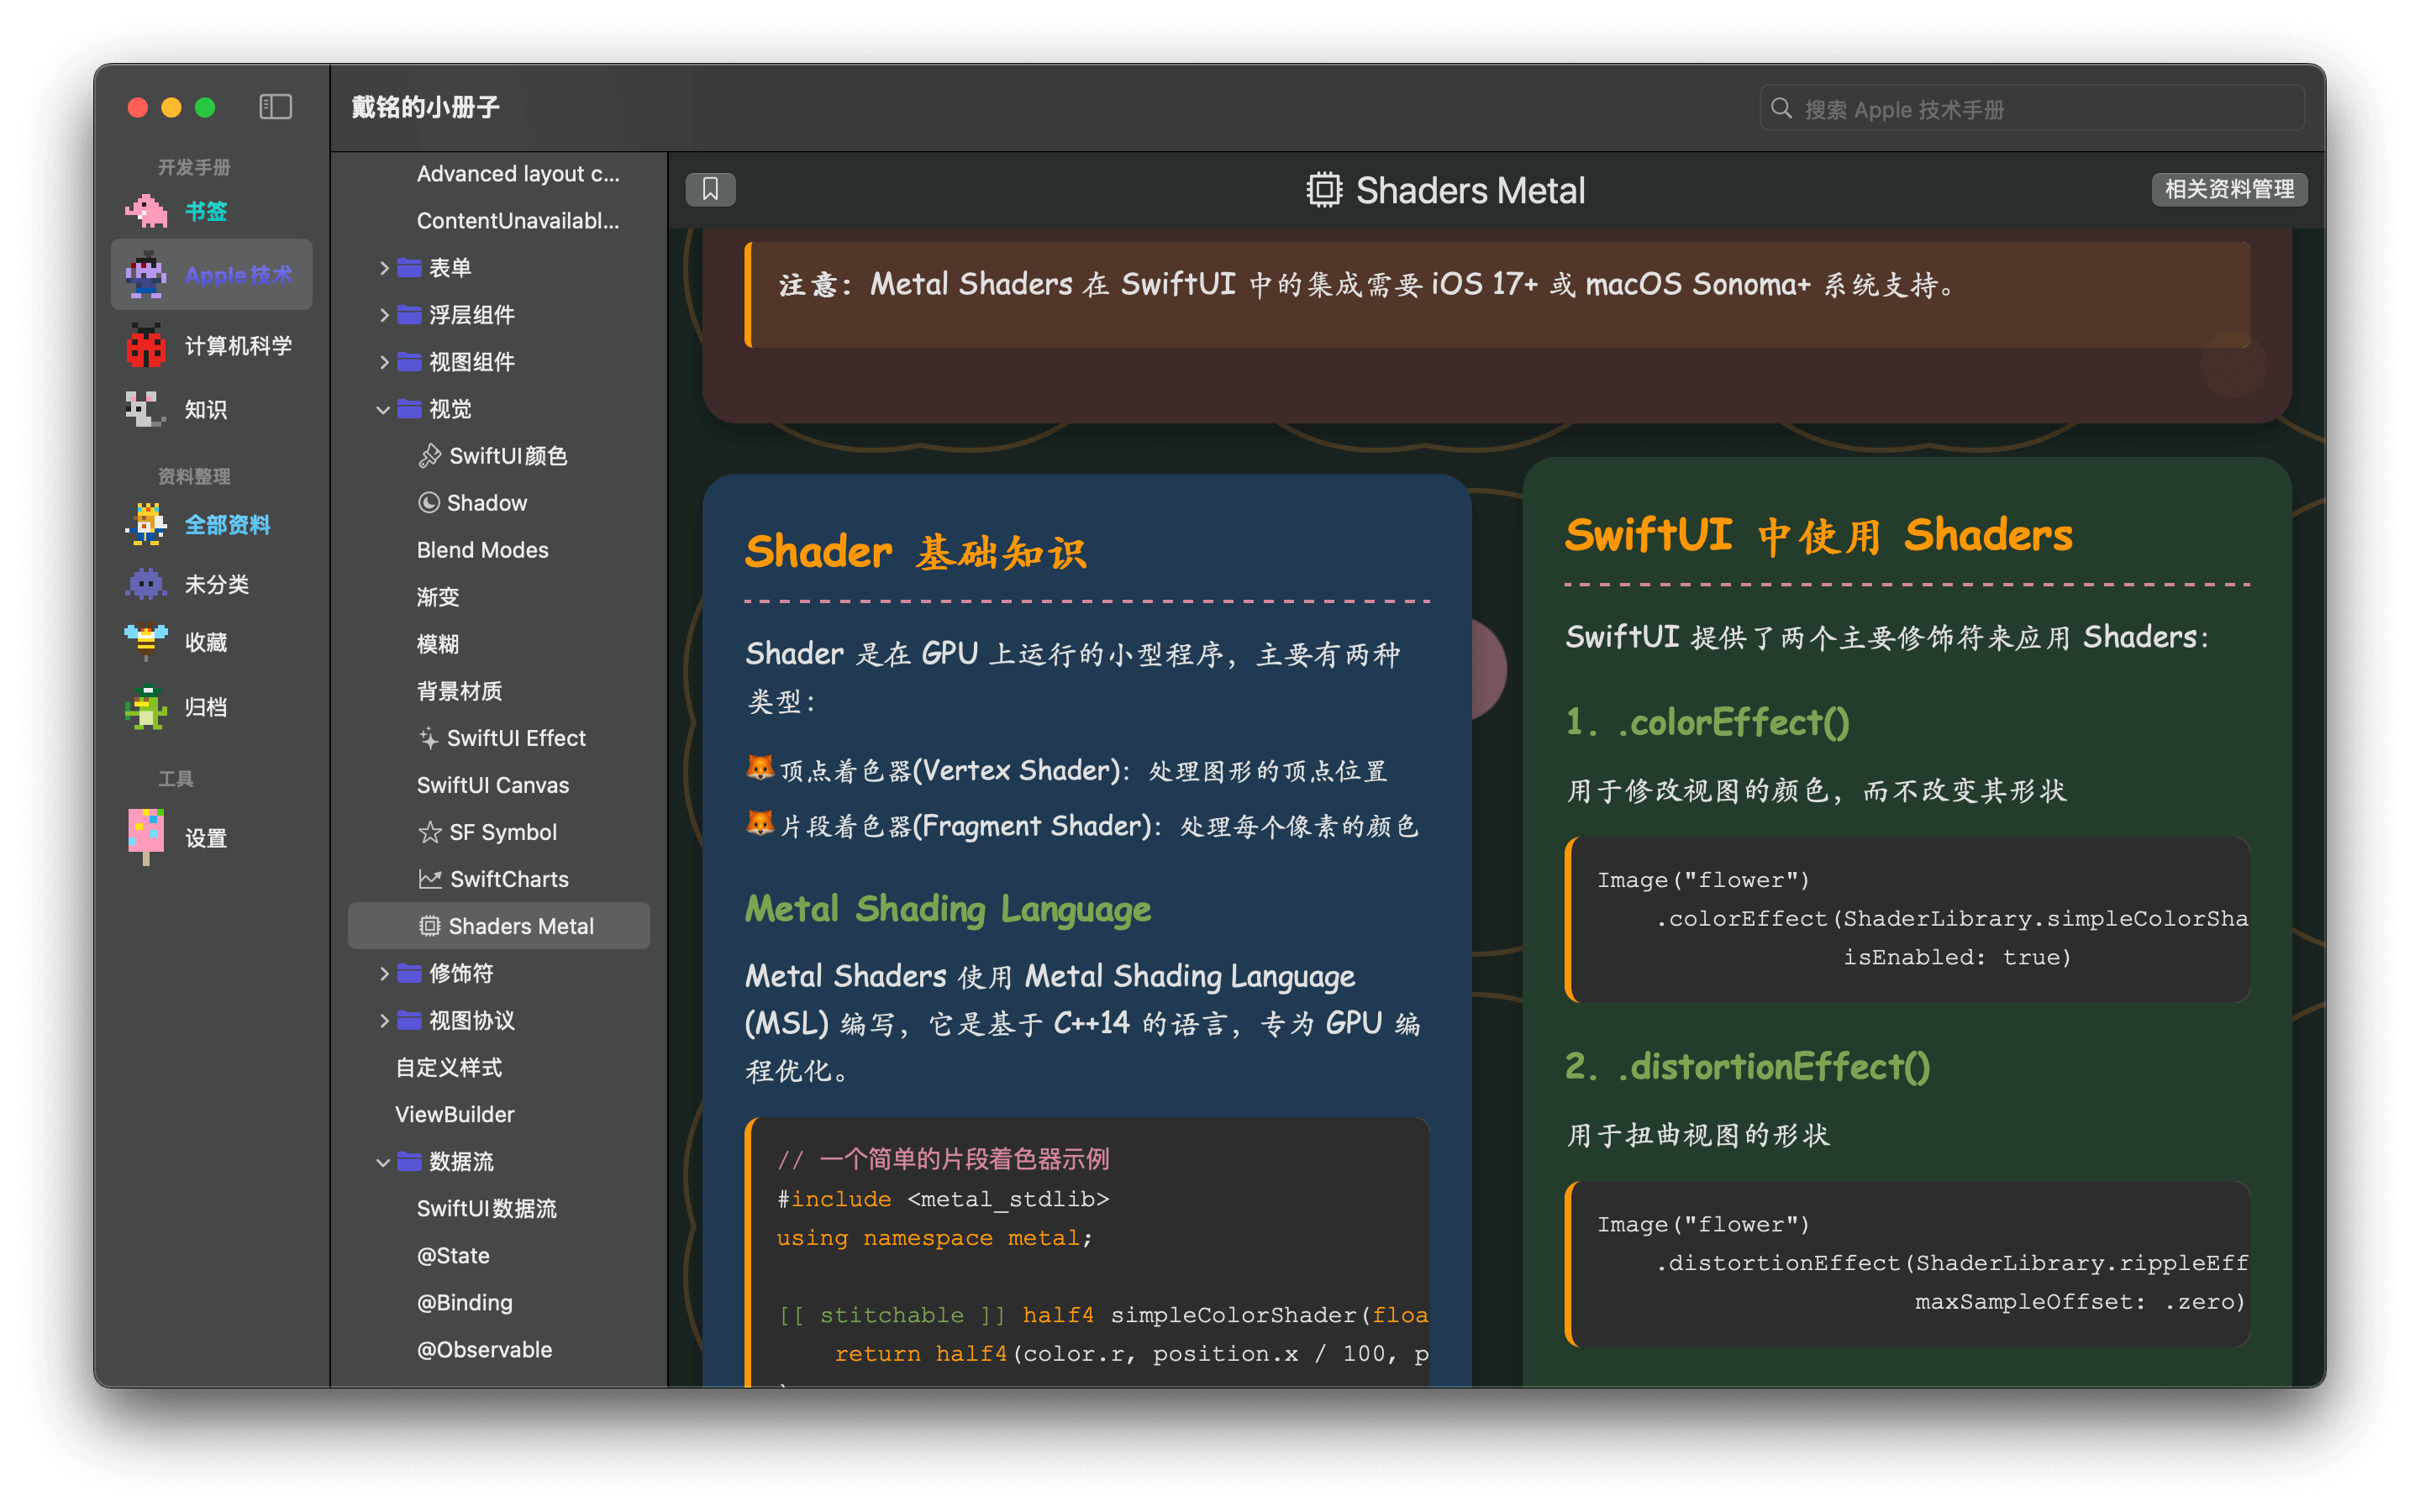The height and width of the screenshot is (1512, 2420).
Task: Open the Apple技术 section icon
Action: (146, 274)
